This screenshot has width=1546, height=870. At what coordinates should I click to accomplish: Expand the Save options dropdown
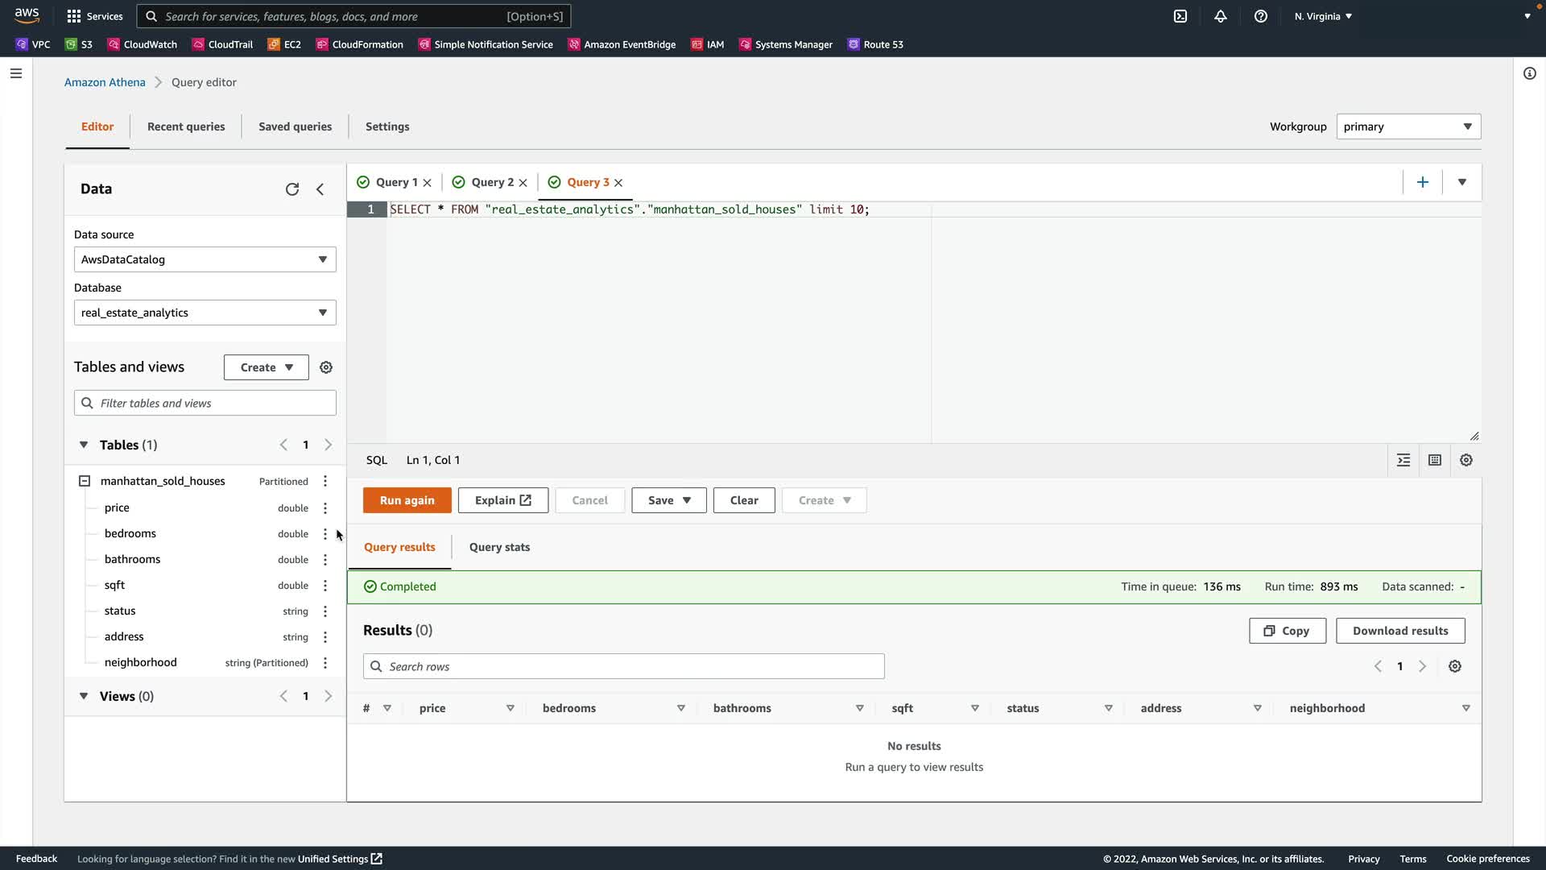point(687,500)
